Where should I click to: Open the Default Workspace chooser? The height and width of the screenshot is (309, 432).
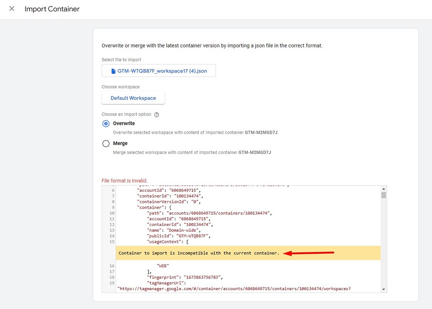[133, 97]
